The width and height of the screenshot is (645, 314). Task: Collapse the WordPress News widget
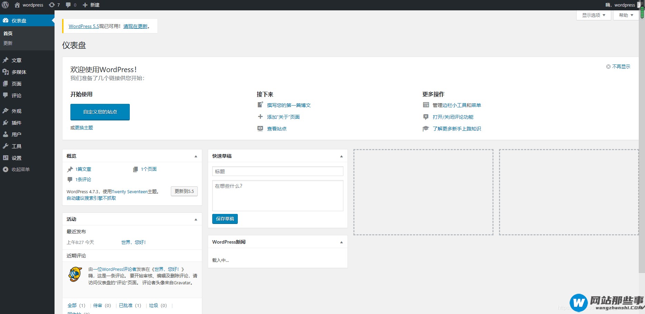[341, 242]
